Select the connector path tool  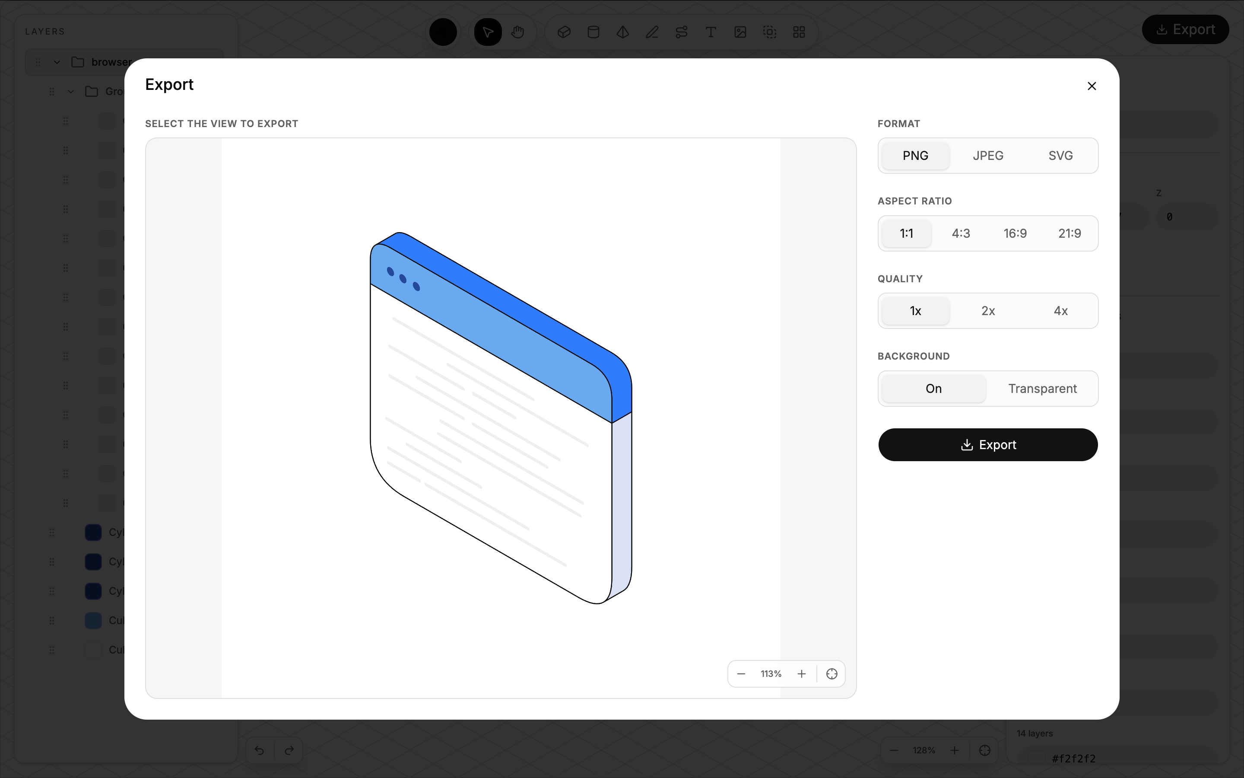(x=682, y=32)
